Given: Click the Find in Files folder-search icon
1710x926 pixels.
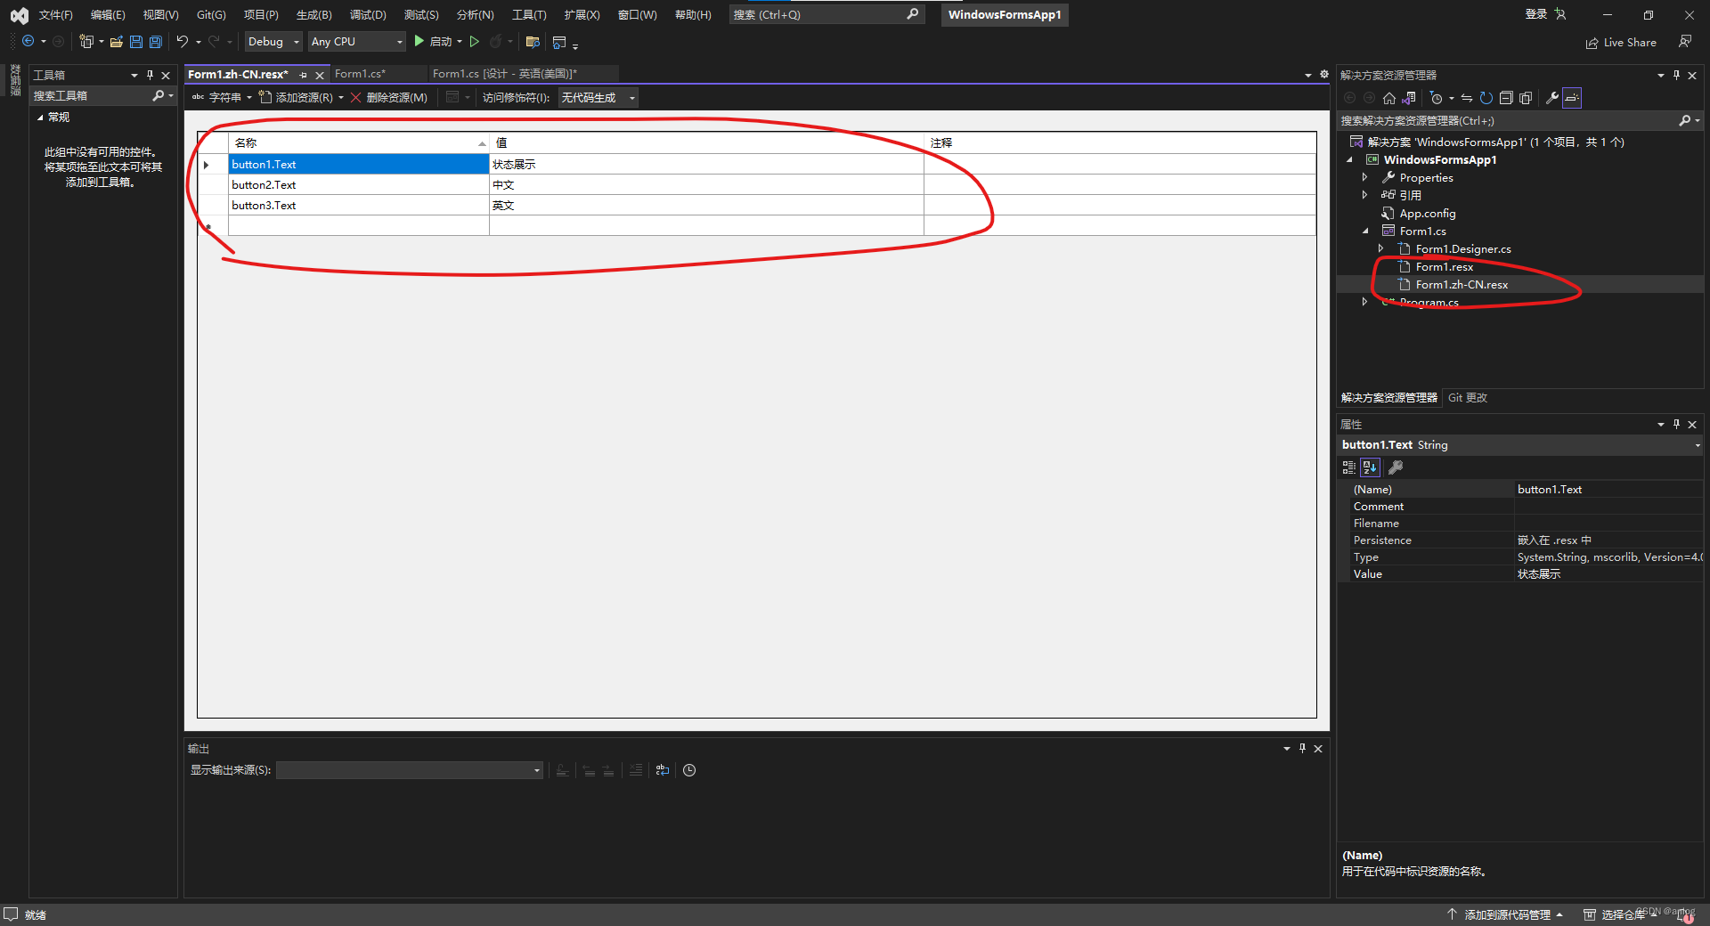Looking at the screenshot, I should (x=533, y=42).
